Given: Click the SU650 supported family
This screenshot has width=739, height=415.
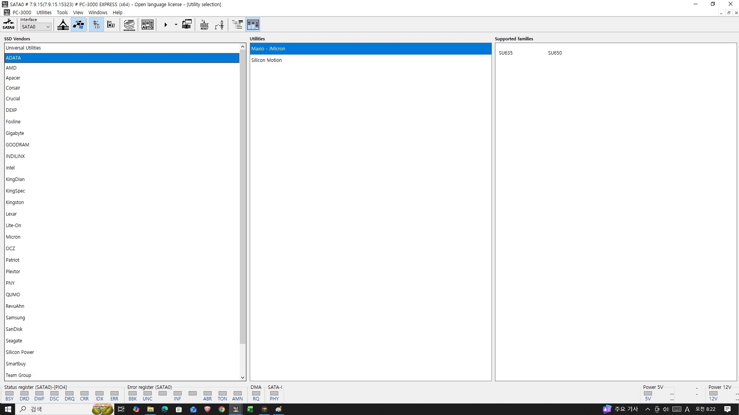Looking at the screenshot, I should (x=555, y=53).
